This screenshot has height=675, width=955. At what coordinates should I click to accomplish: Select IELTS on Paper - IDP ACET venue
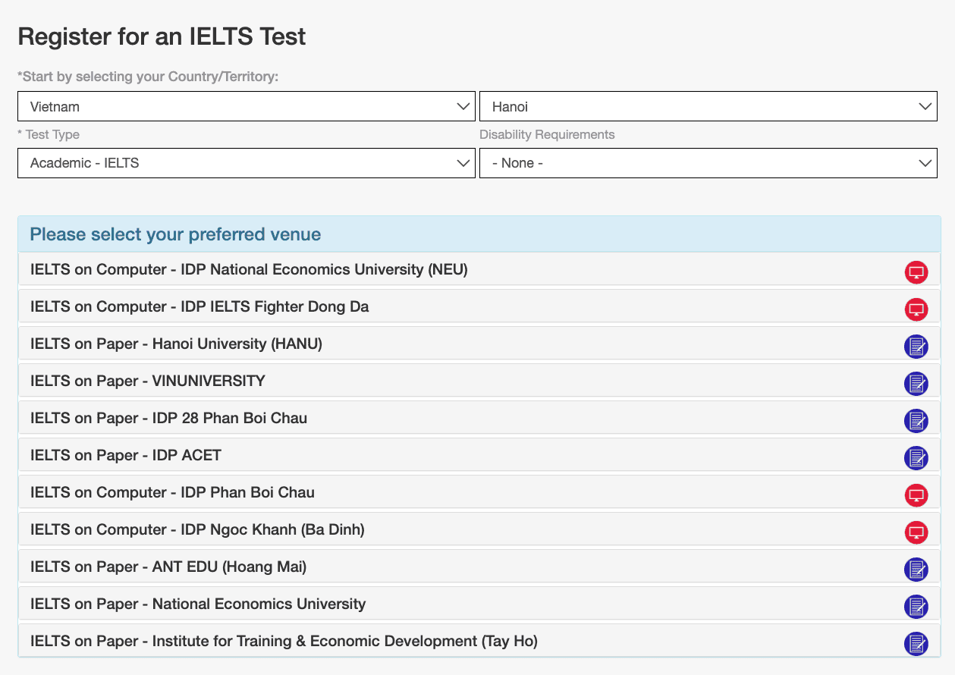[126, 455]
